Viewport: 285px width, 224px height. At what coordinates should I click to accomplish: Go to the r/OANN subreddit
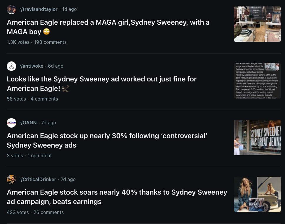click(28, 123)
